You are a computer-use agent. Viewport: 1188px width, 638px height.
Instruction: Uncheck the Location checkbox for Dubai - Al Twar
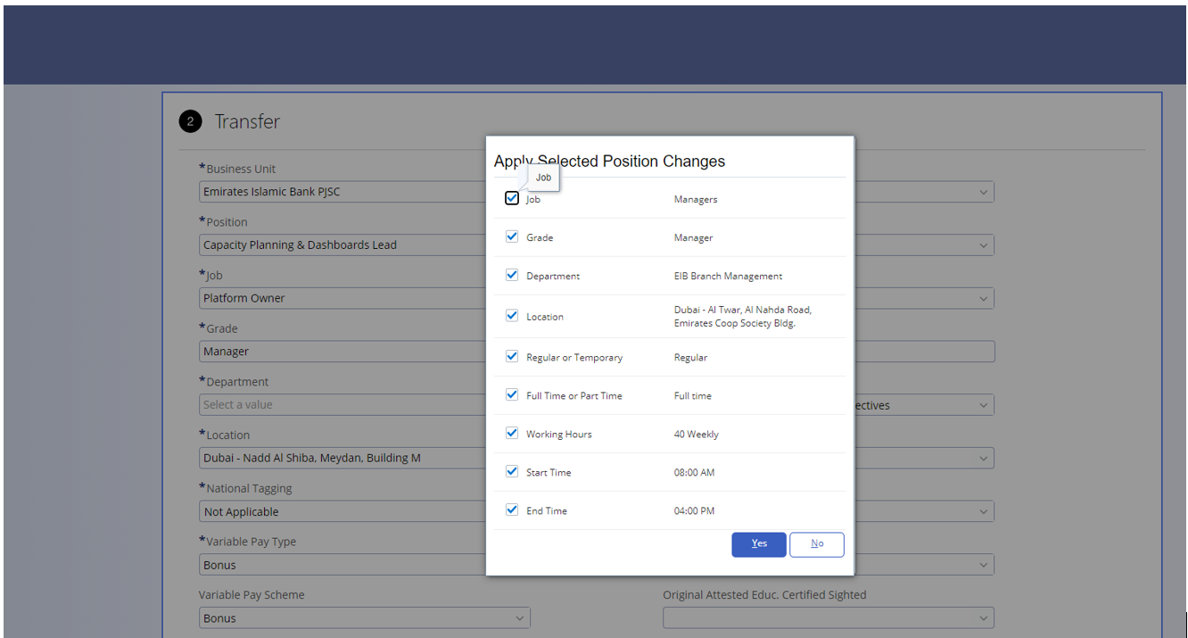512,315
